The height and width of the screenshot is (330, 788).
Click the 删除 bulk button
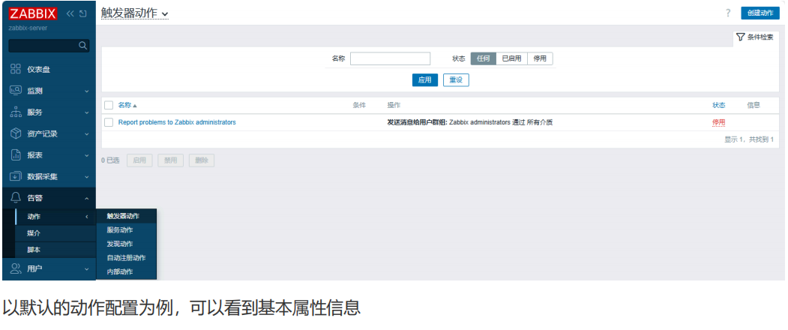[x=202, y=160]
